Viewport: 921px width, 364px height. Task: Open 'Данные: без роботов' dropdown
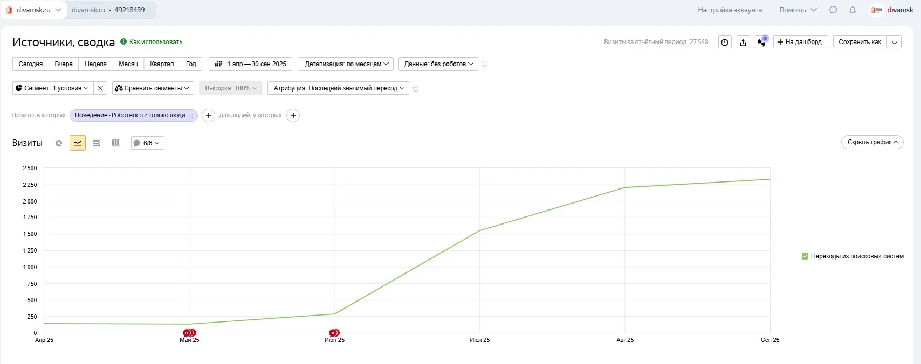pos(438,64)
